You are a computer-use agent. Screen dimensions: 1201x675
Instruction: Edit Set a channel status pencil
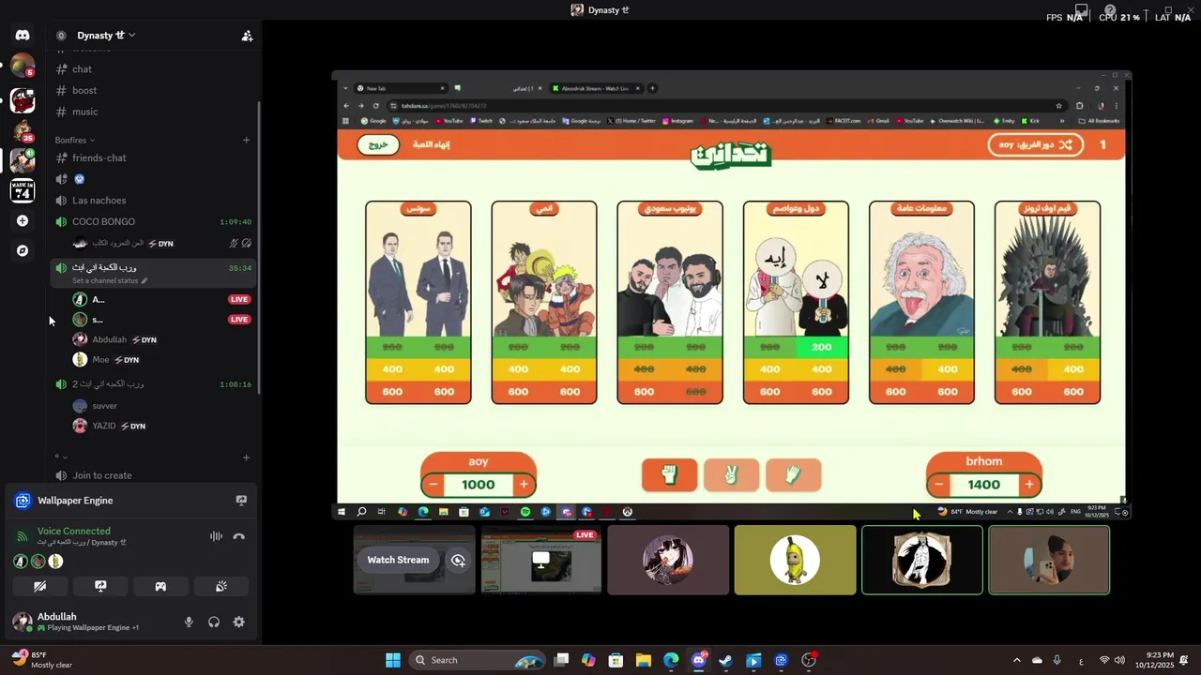click(144, 280)
